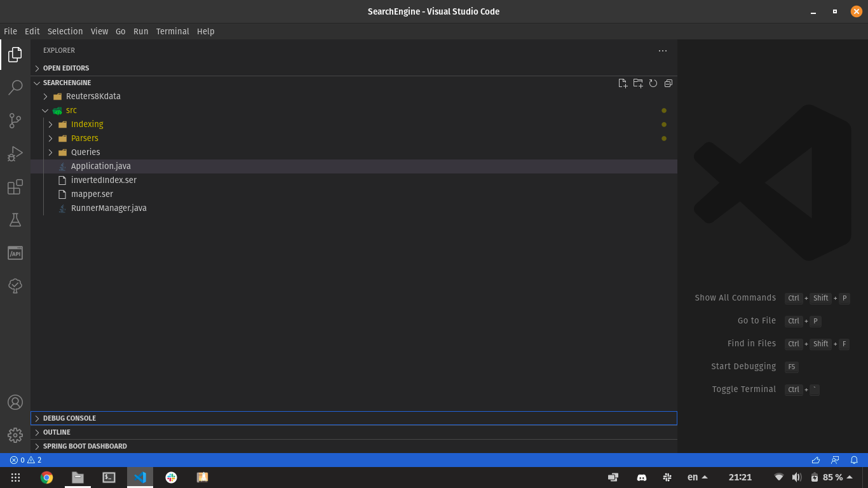Refresh the Explorer tree
The width and height of the screenshot is (868, 488).
click(x=653, y=83)
